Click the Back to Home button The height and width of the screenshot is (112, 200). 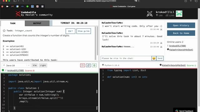[181, 33]
